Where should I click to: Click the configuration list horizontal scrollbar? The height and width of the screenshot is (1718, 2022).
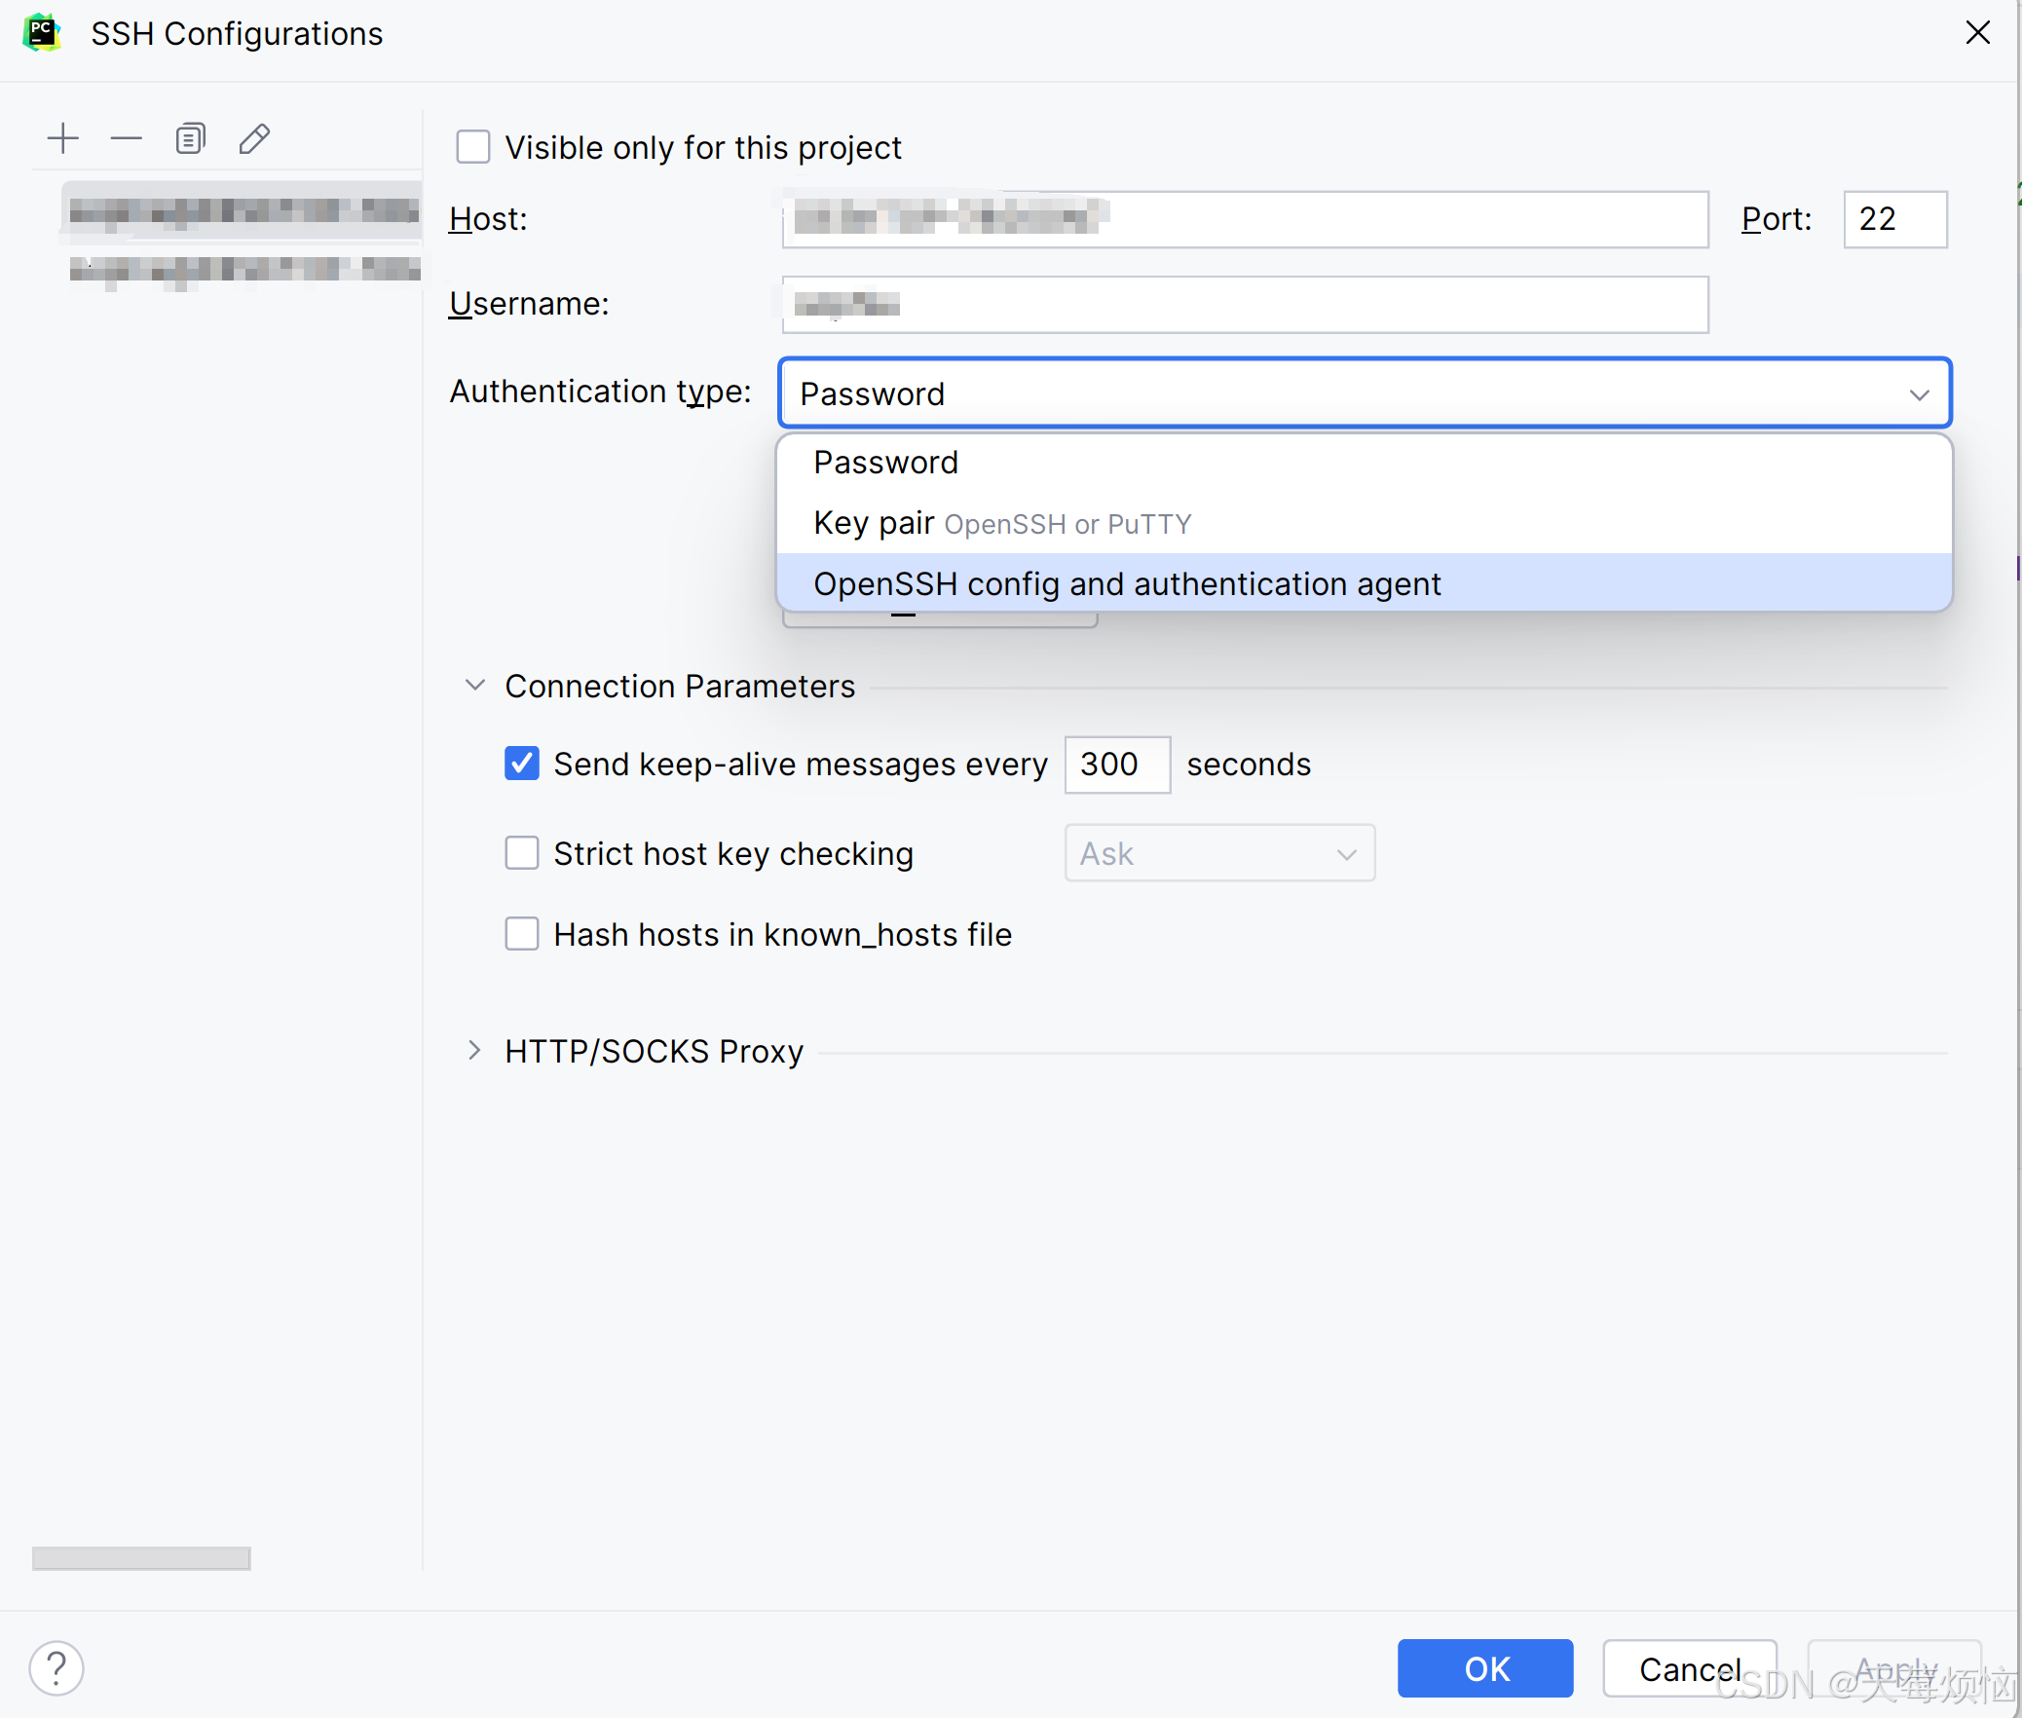tap(141, 1557)
